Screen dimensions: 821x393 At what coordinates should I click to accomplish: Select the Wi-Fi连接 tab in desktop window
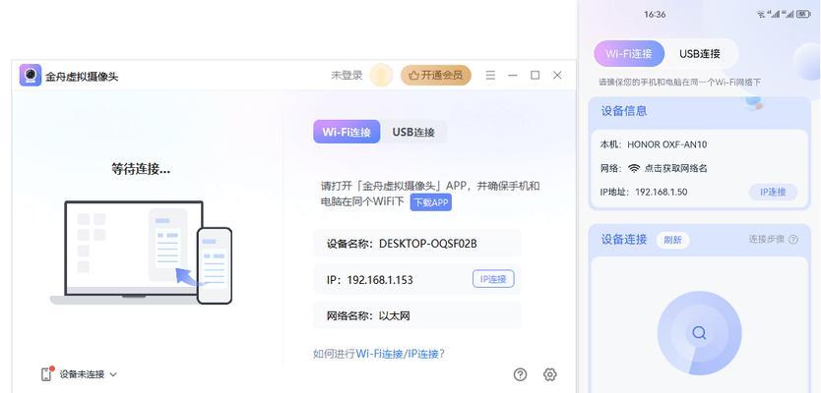[x=347, y=132]
